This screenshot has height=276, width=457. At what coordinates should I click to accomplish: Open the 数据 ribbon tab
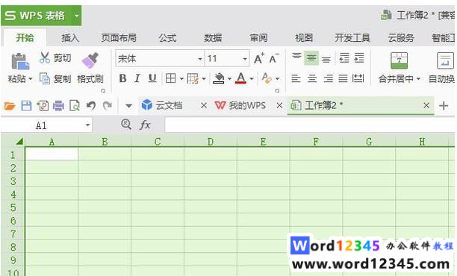click(x=213, y=38)
